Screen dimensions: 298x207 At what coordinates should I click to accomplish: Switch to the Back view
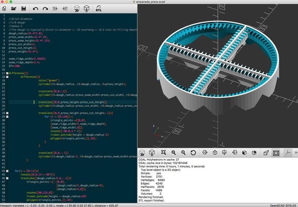pyautogui.click(x=254, y=153)
